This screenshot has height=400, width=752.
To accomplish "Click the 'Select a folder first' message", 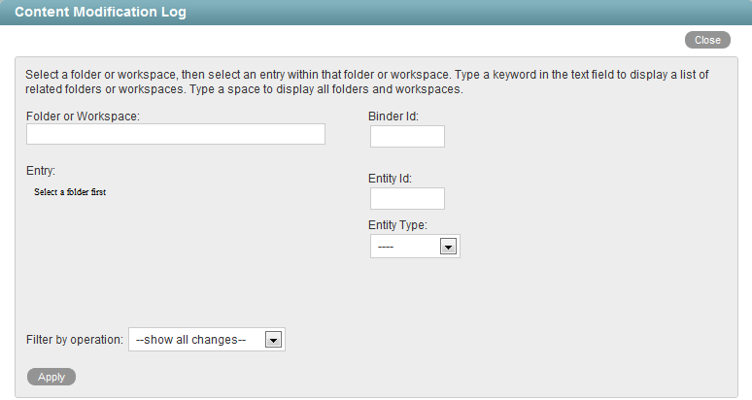I will click(x=70, y=192).
